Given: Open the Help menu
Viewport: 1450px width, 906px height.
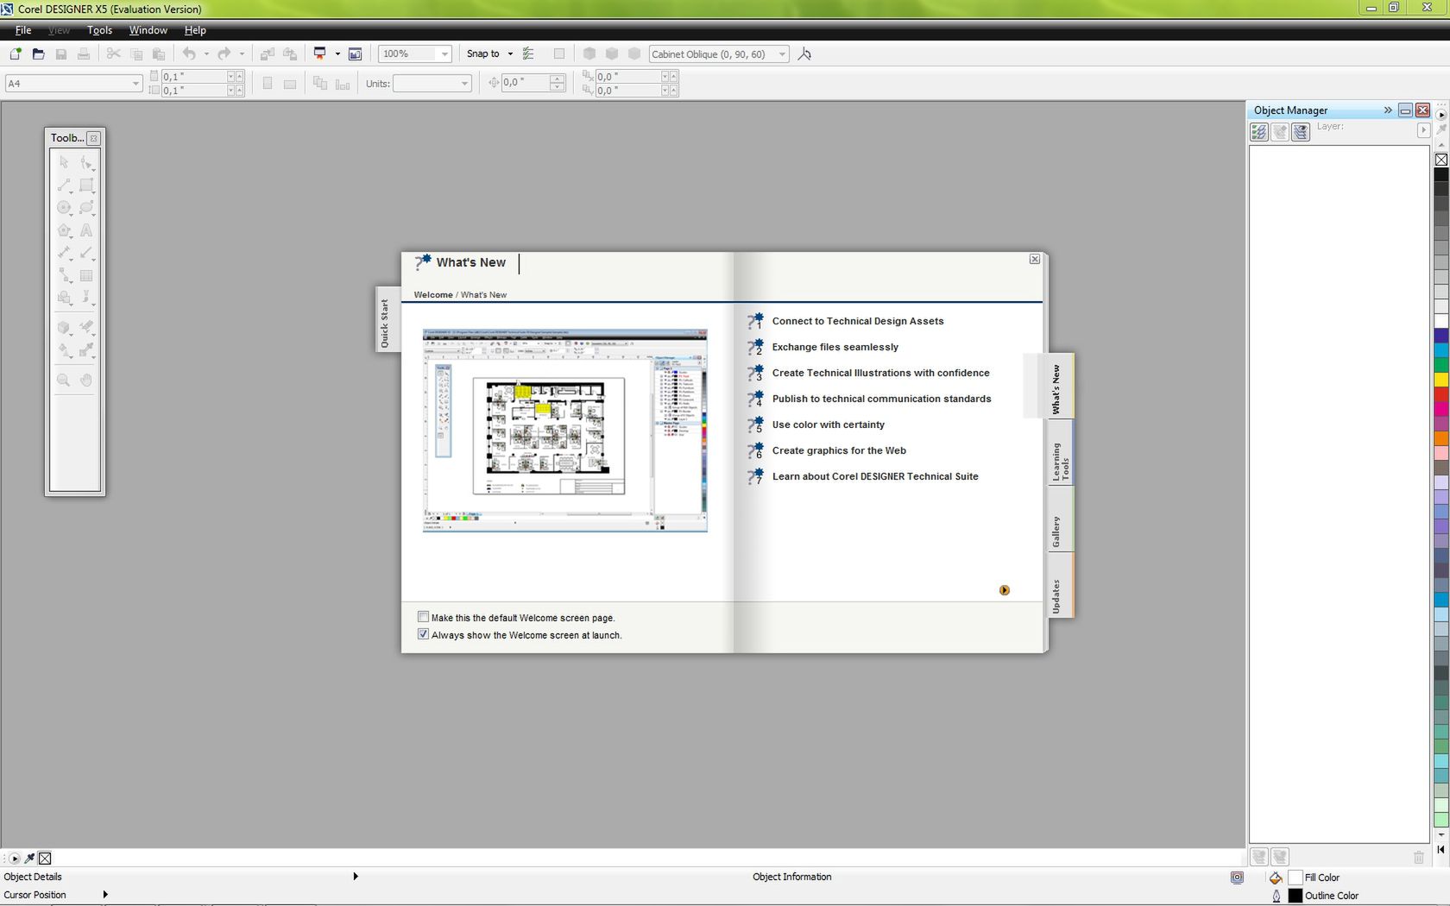Looking at the screenshot, I should point(195,30).
